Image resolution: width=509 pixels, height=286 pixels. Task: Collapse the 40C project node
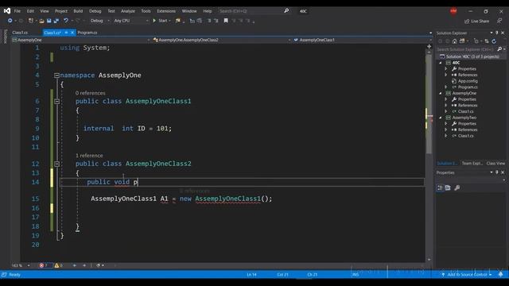click(x=441, y=63)
